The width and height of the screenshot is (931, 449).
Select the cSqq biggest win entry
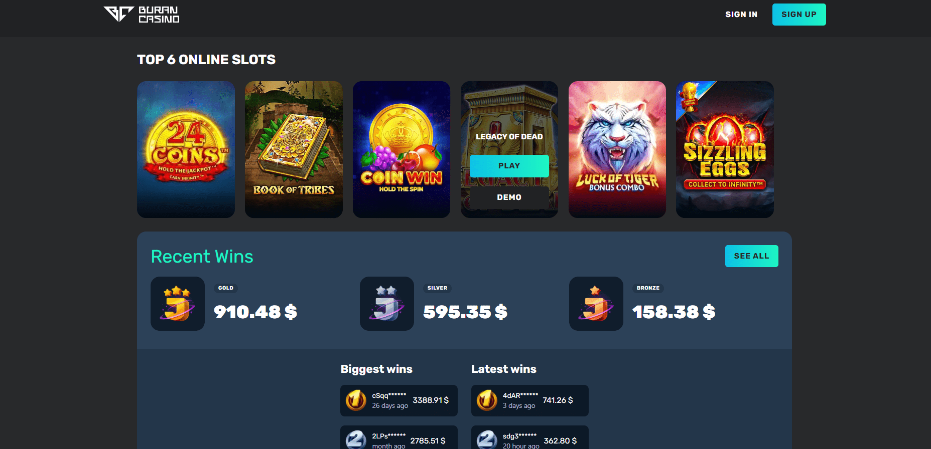click(399, 400)
